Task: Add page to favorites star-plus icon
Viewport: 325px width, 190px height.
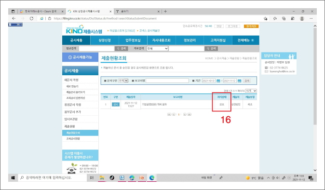Action: point(266,18)
